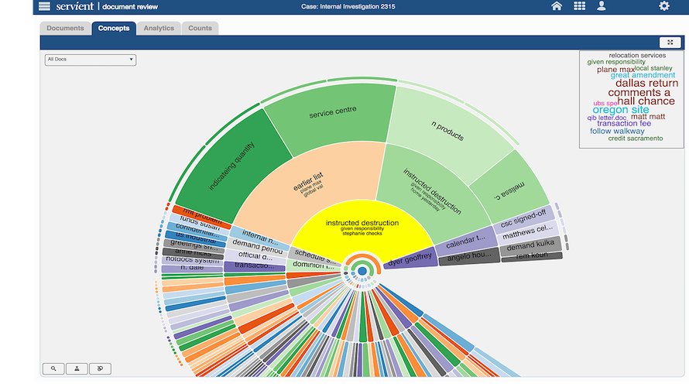Image resolution: width=689 pixels, height=387 pixels.
Task: Click 'relocation services' in word cloud
Action: click(x=637, y=56)
